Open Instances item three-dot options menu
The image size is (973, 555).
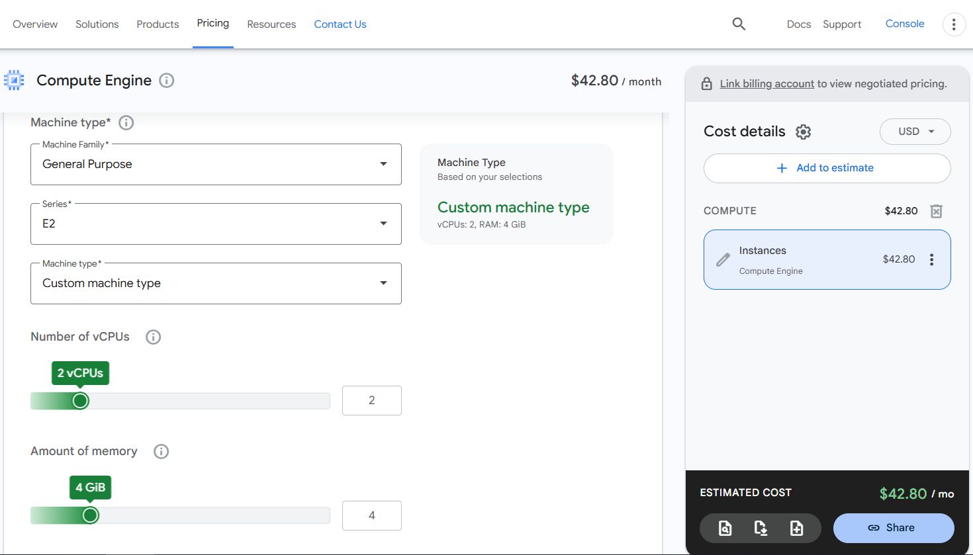(931, 259)
